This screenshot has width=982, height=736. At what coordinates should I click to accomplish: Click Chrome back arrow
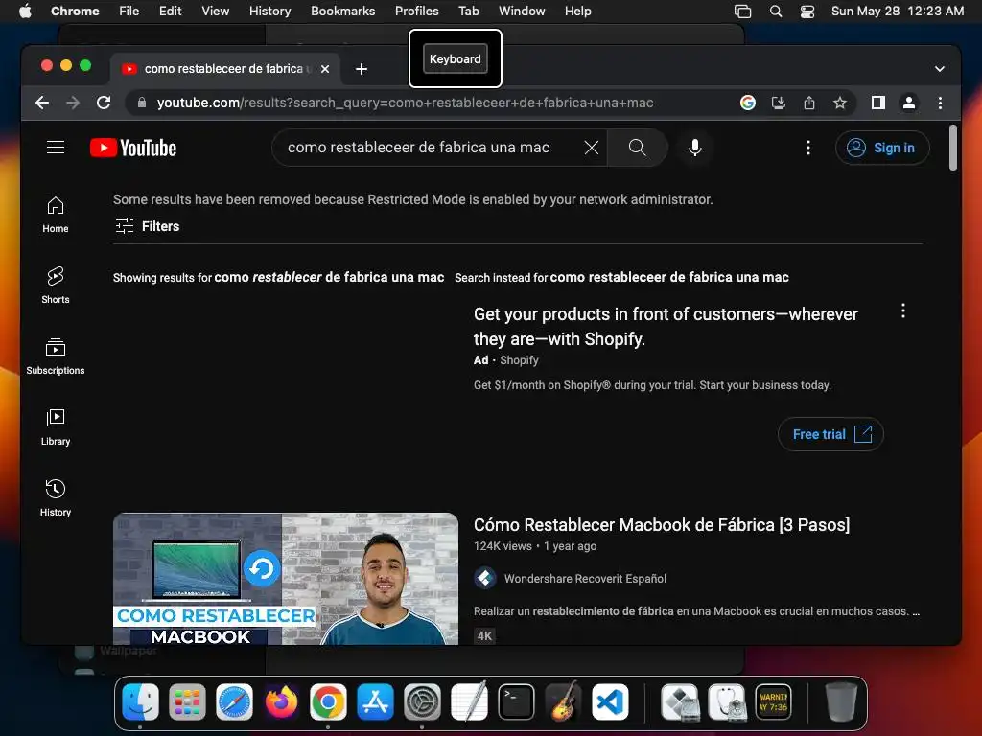coord(42,103)
